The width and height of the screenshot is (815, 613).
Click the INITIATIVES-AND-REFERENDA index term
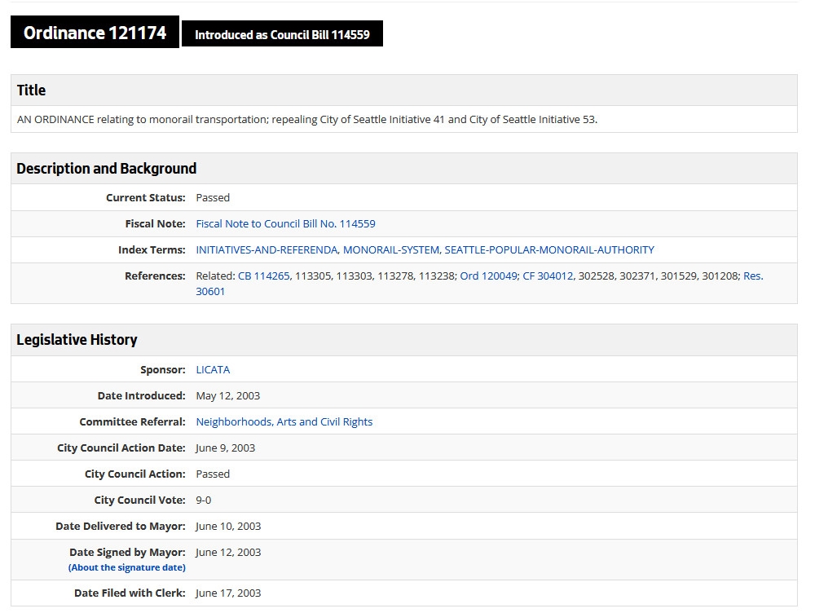point(267,249)
